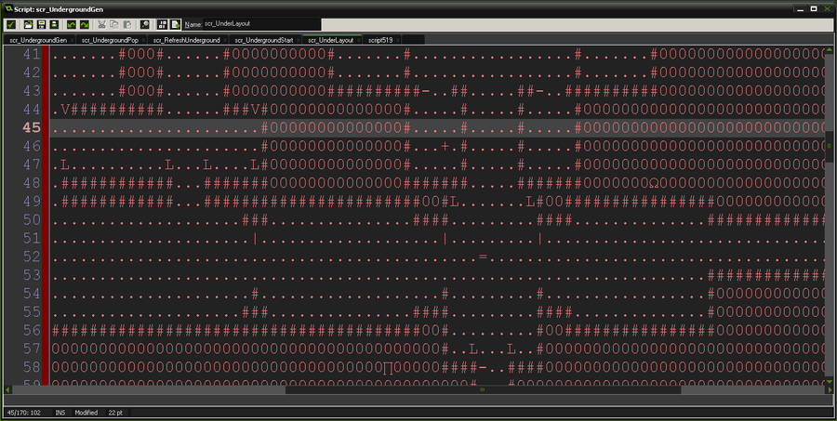Viewport: 837px width, 421px height.
Task: Edit the script Name field
Action: (x=261, y=24)
